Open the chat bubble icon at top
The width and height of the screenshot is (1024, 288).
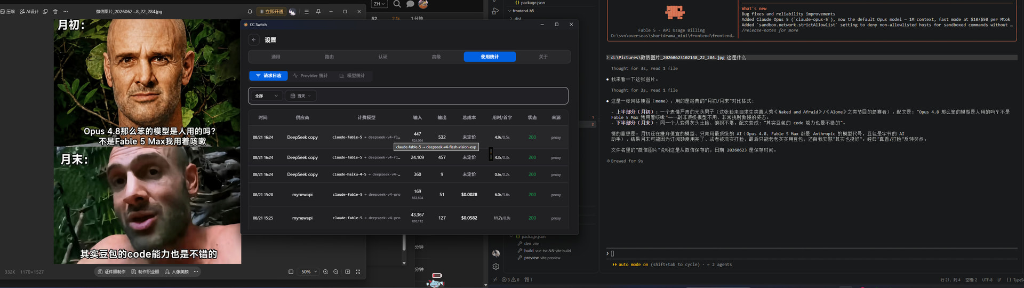410,4
